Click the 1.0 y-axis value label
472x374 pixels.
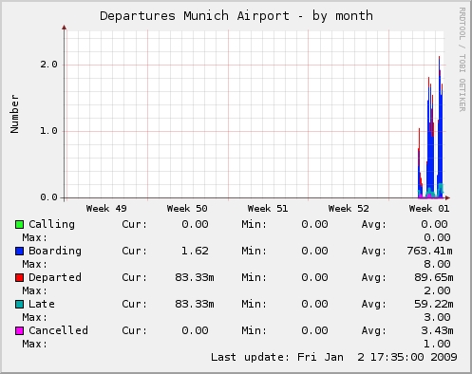point(48,131)
